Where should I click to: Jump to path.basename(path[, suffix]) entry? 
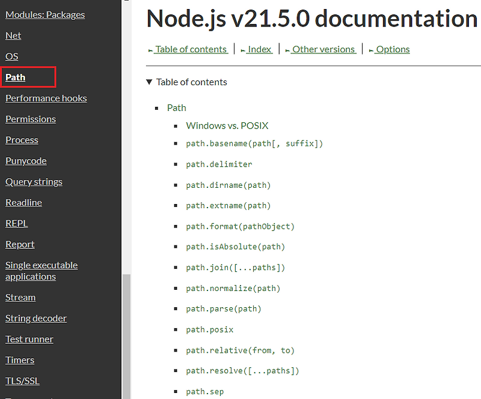coord(254,143)
